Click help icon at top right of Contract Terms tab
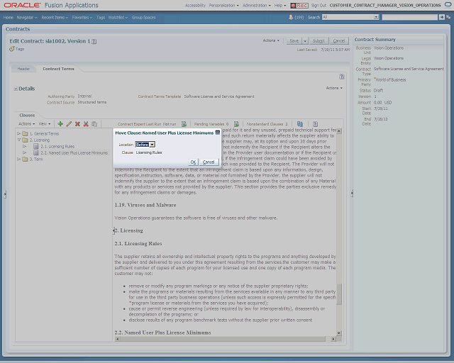 click(342, 77)
